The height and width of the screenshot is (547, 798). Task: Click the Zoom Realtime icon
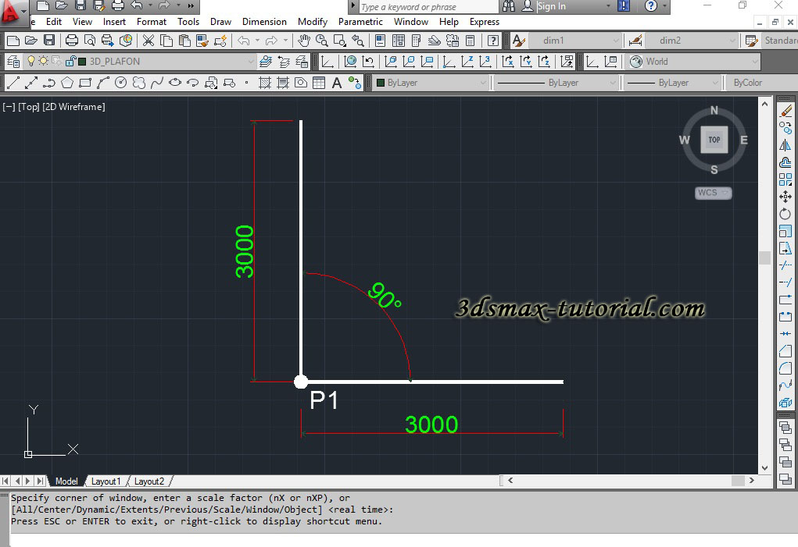click(322, 41)
